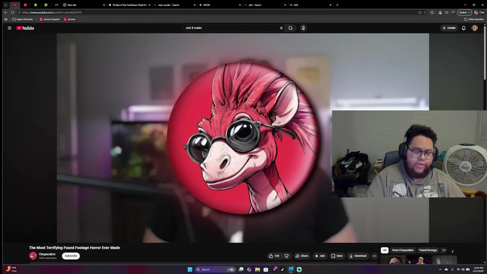The height and width of the screenshot is (274, 487).
Task: Dislike the video
Action: [287, 256]
